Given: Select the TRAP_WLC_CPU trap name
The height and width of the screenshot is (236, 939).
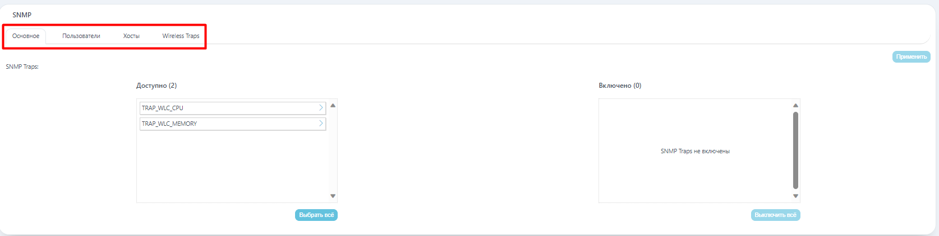Looking at the screenshot, I should (x=163, y=108).
